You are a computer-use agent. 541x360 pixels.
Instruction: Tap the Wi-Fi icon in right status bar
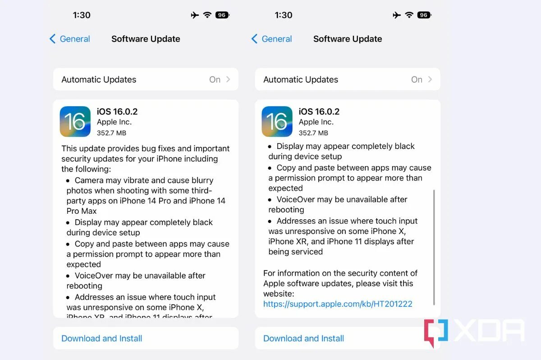click(409, 15)
